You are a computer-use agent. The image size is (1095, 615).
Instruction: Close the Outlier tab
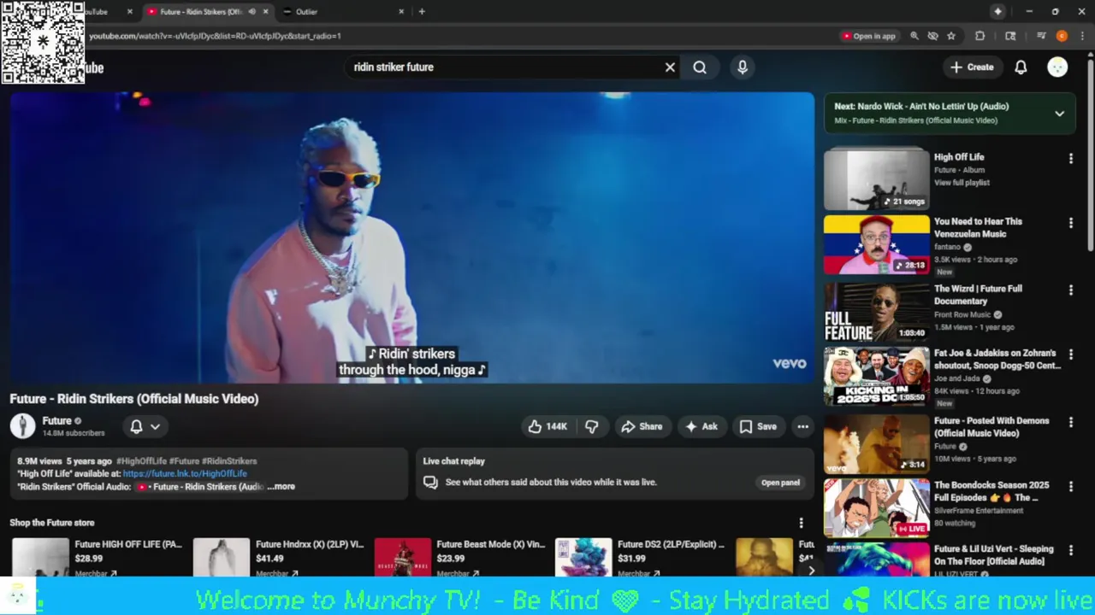click(401, 12)
